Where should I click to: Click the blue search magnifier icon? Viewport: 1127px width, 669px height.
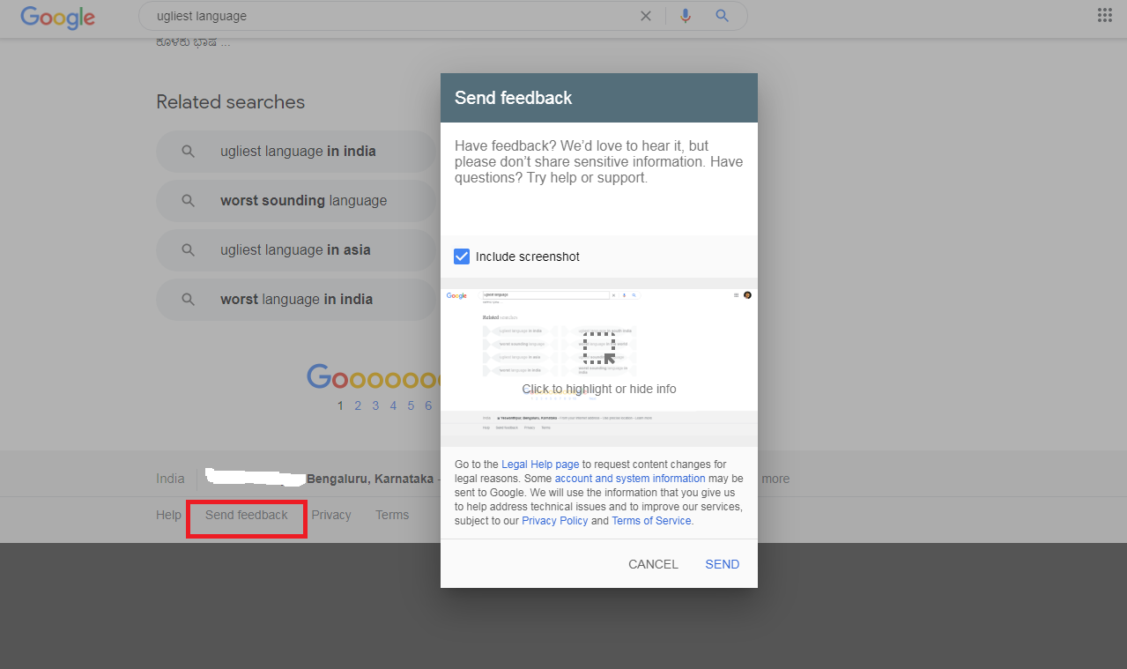[x=722, y=16]
